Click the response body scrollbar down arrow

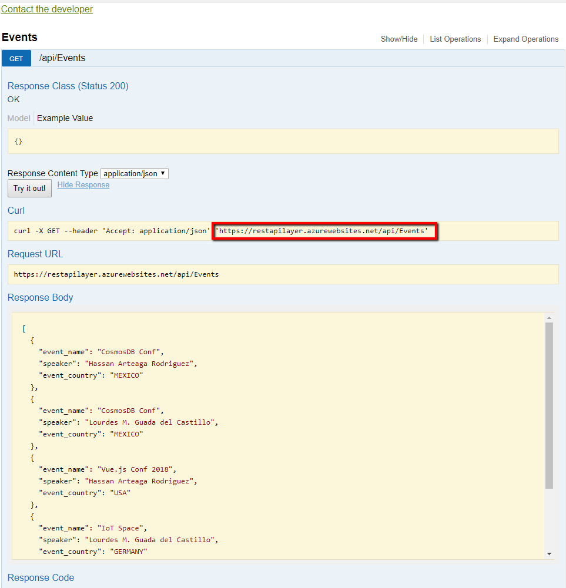(549, 554)
